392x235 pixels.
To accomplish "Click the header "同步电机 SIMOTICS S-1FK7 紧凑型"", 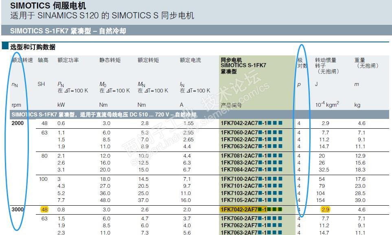I will pos(243,66).
